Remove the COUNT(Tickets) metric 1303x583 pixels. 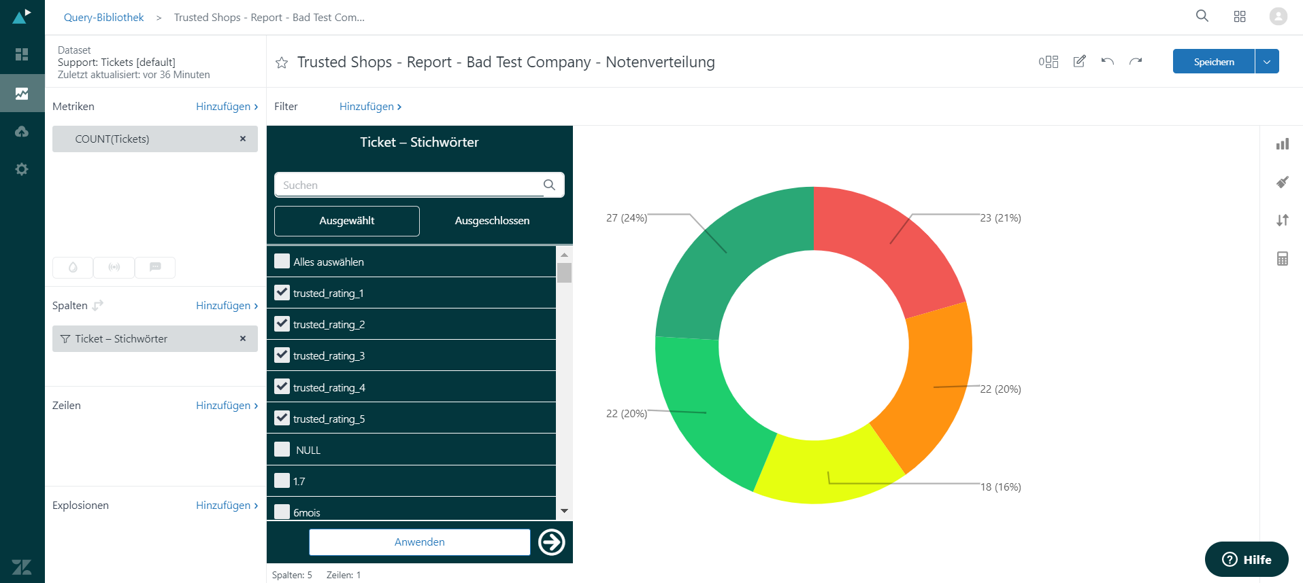coord(243,139)
